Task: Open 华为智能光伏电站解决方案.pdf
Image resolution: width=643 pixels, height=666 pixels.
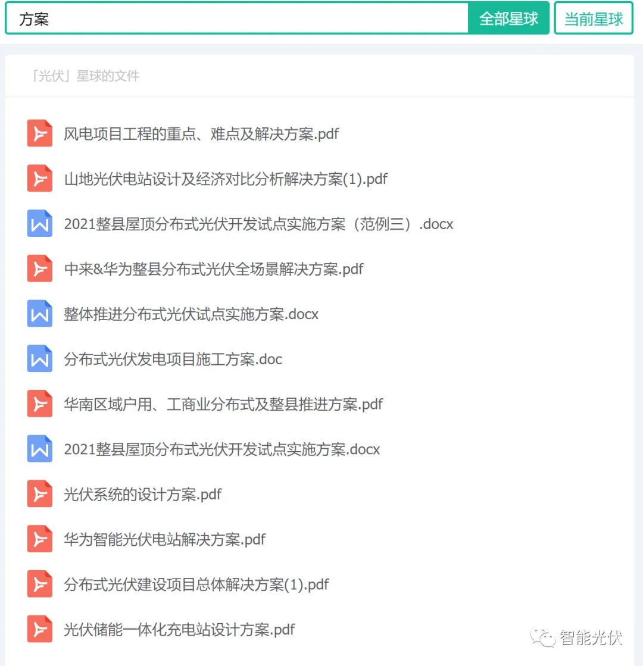Action: click(x=164, y=539)
